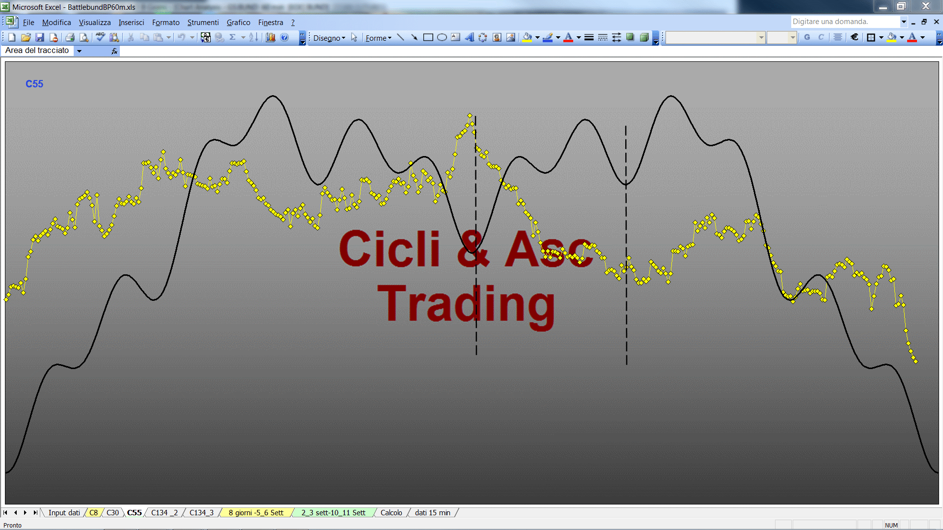
Task: Insert ClipArt
Action: pyautogui.click(x=497, y=37)
